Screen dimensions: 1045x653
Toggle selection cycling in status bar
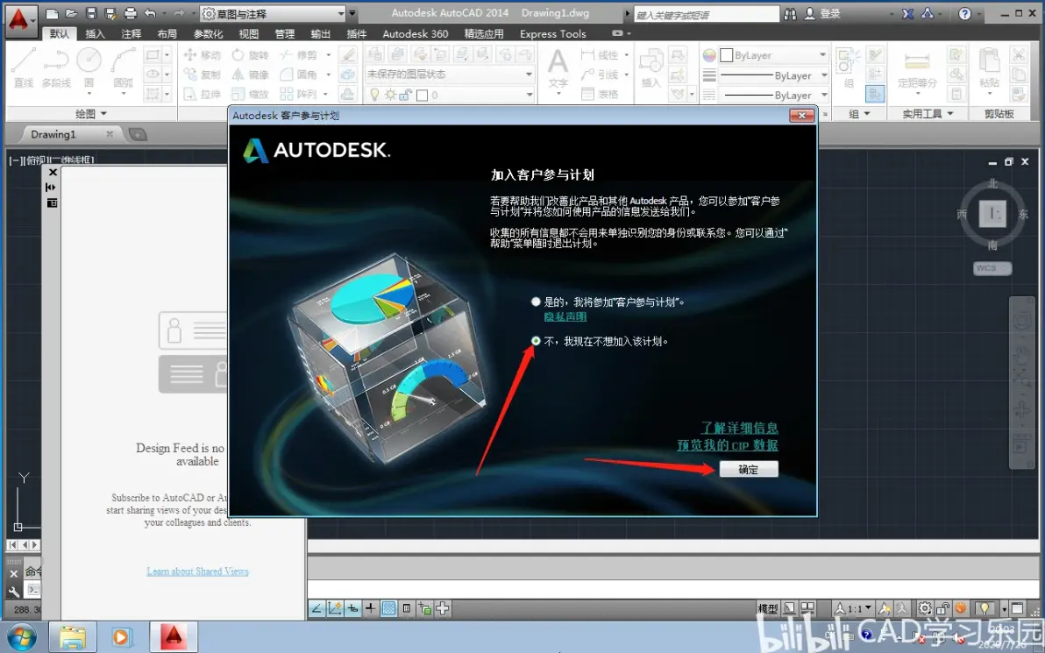(x=424, y=607)
